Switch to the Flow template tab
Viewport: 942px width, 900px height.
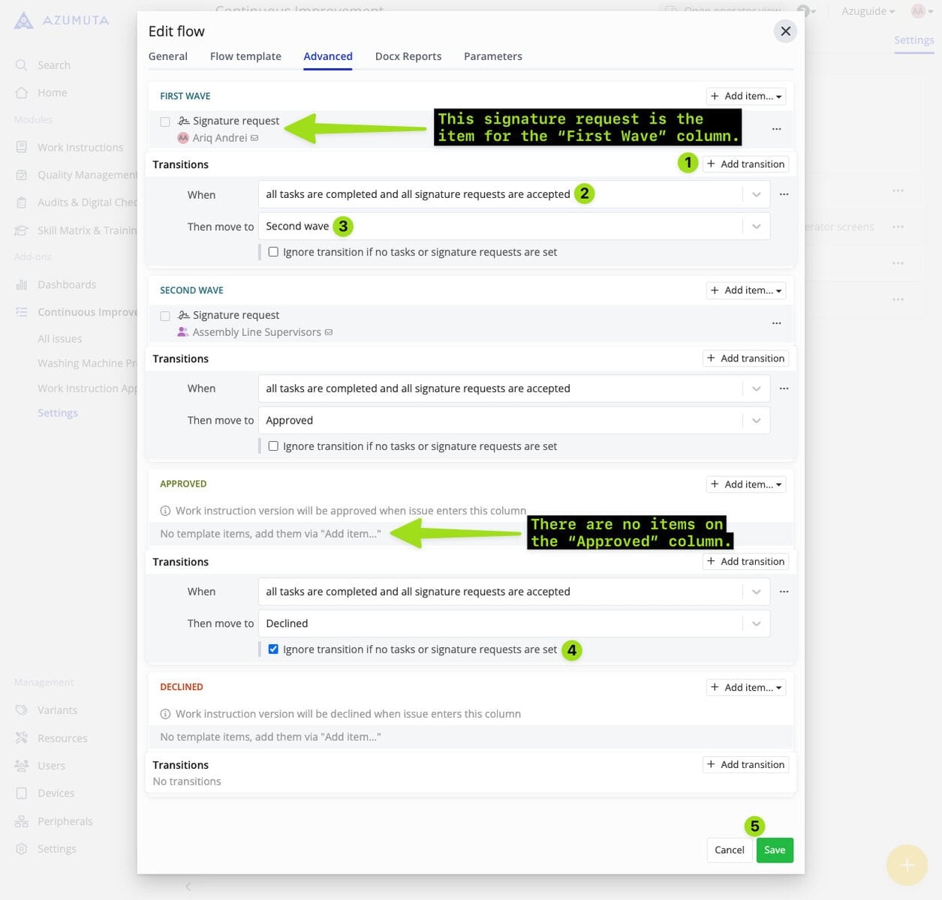(x=245, y=56)
